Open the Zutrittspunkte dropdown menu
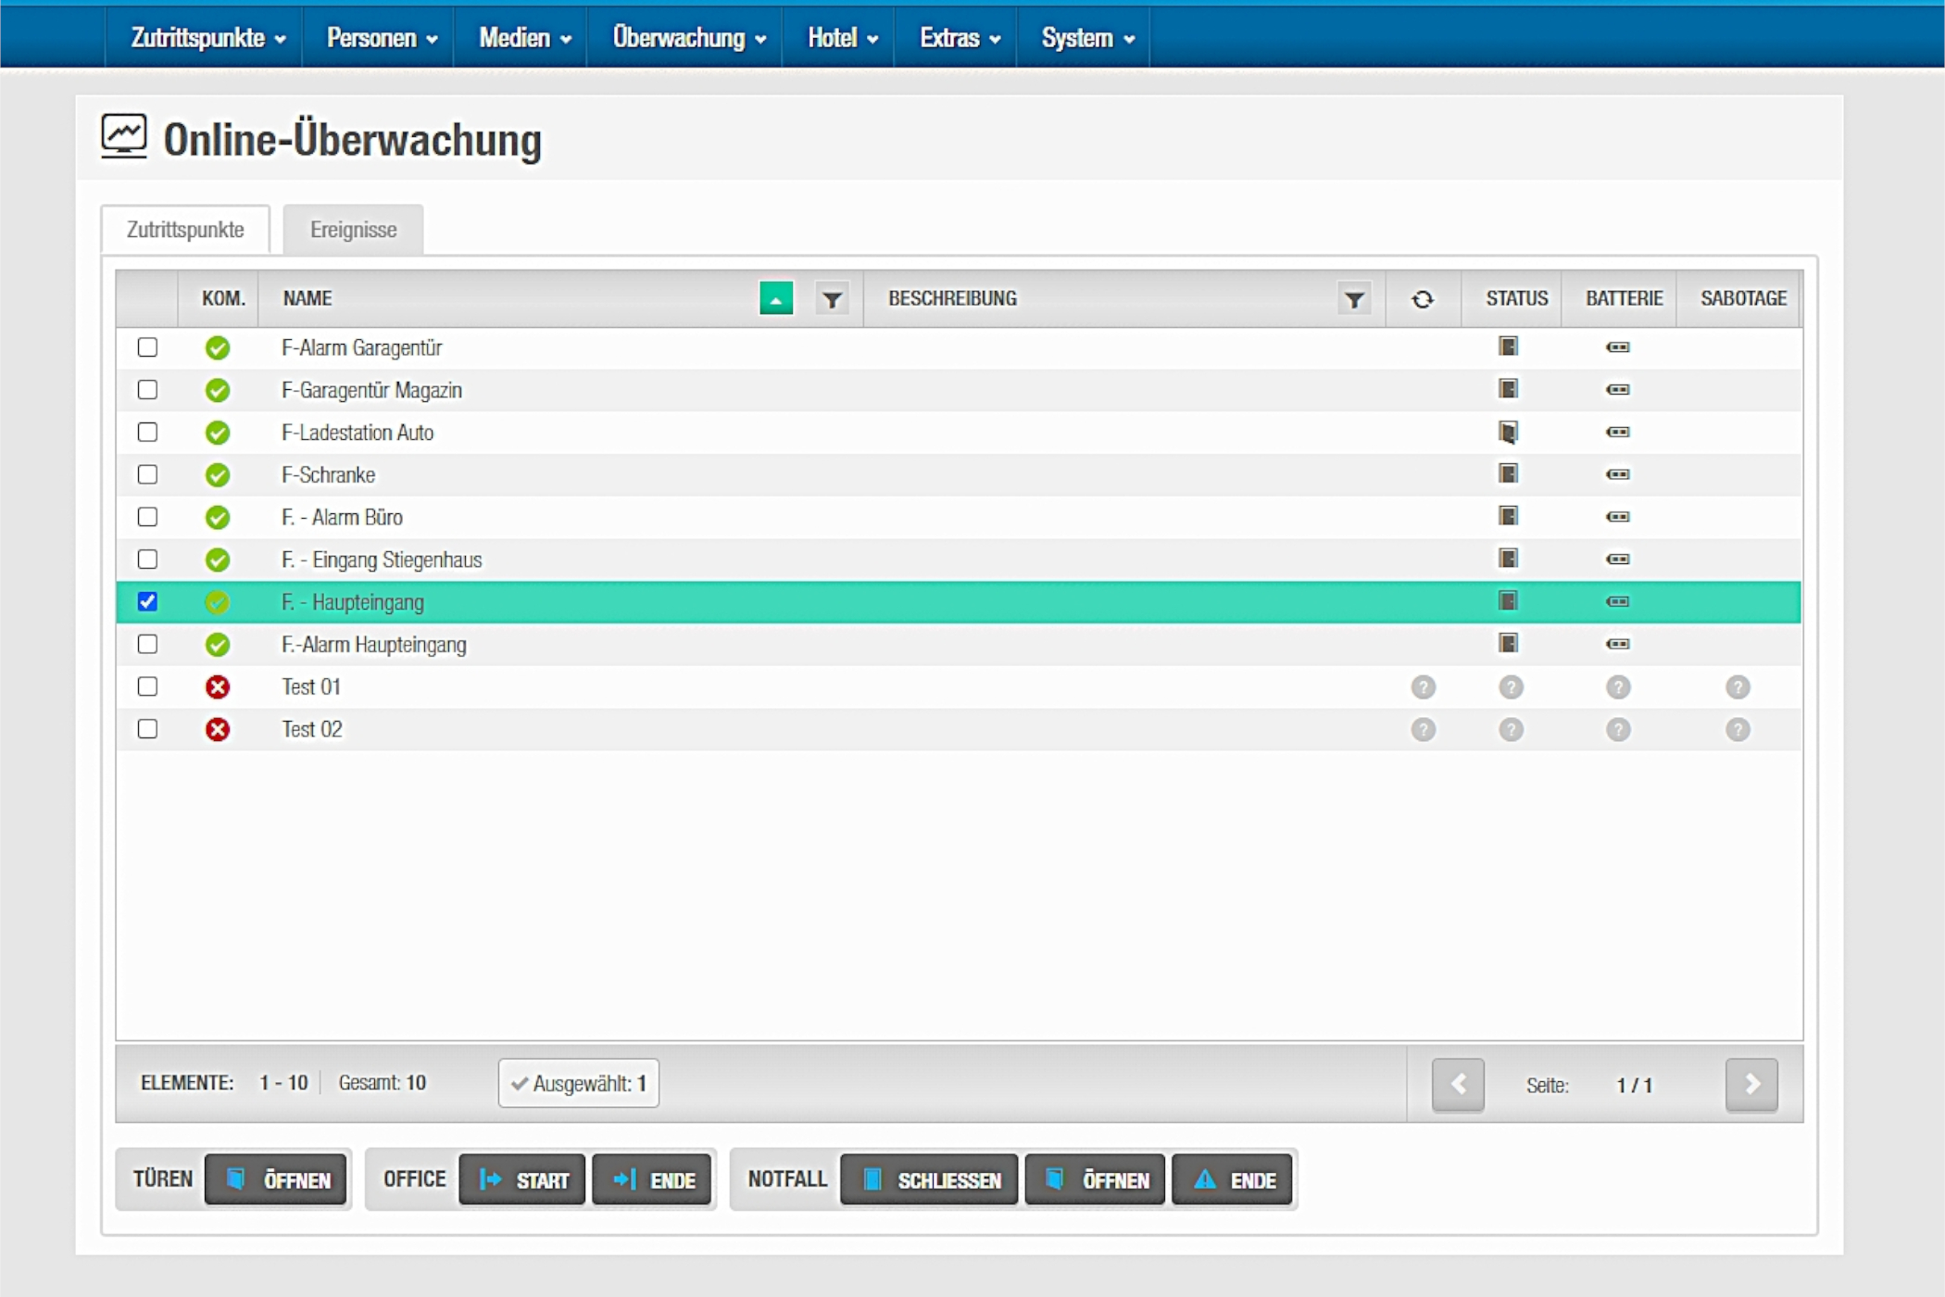The image size is (1945, 1297). point(207,38)
